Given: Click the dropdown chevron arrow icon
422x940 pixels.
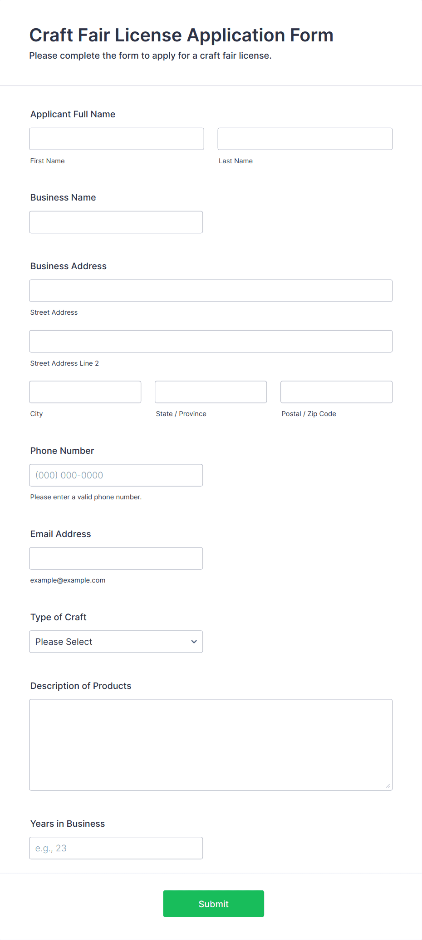Looking at the screenshot, I should point(194,642).
